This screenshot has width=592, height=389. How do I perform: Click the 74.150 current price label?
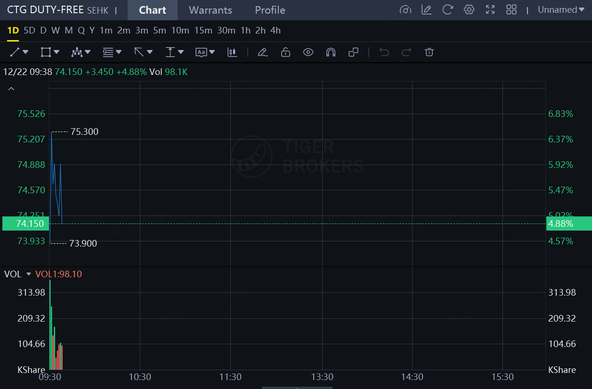(x=24, y=223)
